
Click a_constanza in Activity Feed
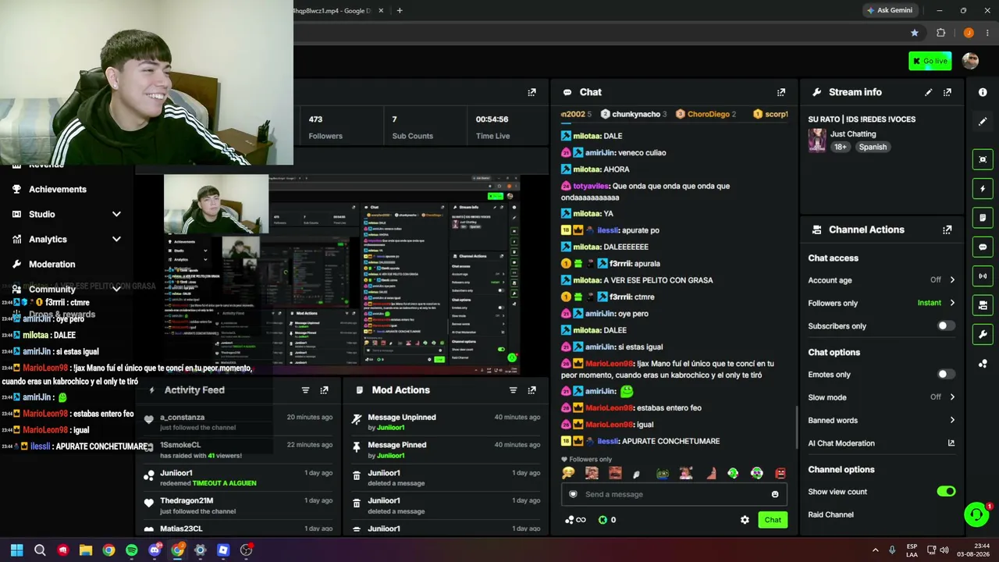coord(182,418)
